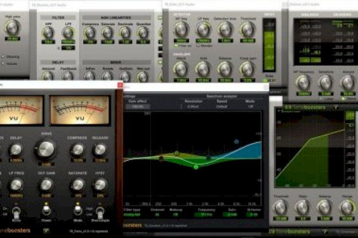The width and height of the screenshot is (358, 238).
Task: Click the Sensitivity knob in DeEsser window
Action: click(326, 83)
